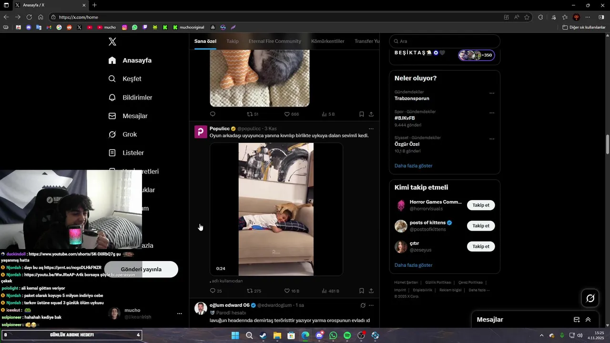Expand the Mesajlar panel
This screenshot has height=343, width=610.
[x=588, y=320]
